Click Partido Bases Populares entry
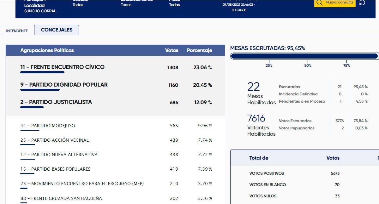379x204 pixels. (55, 169)
